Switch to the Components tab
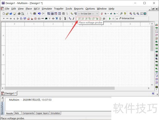This screenshot has width=159, height=120. [28, 113]
